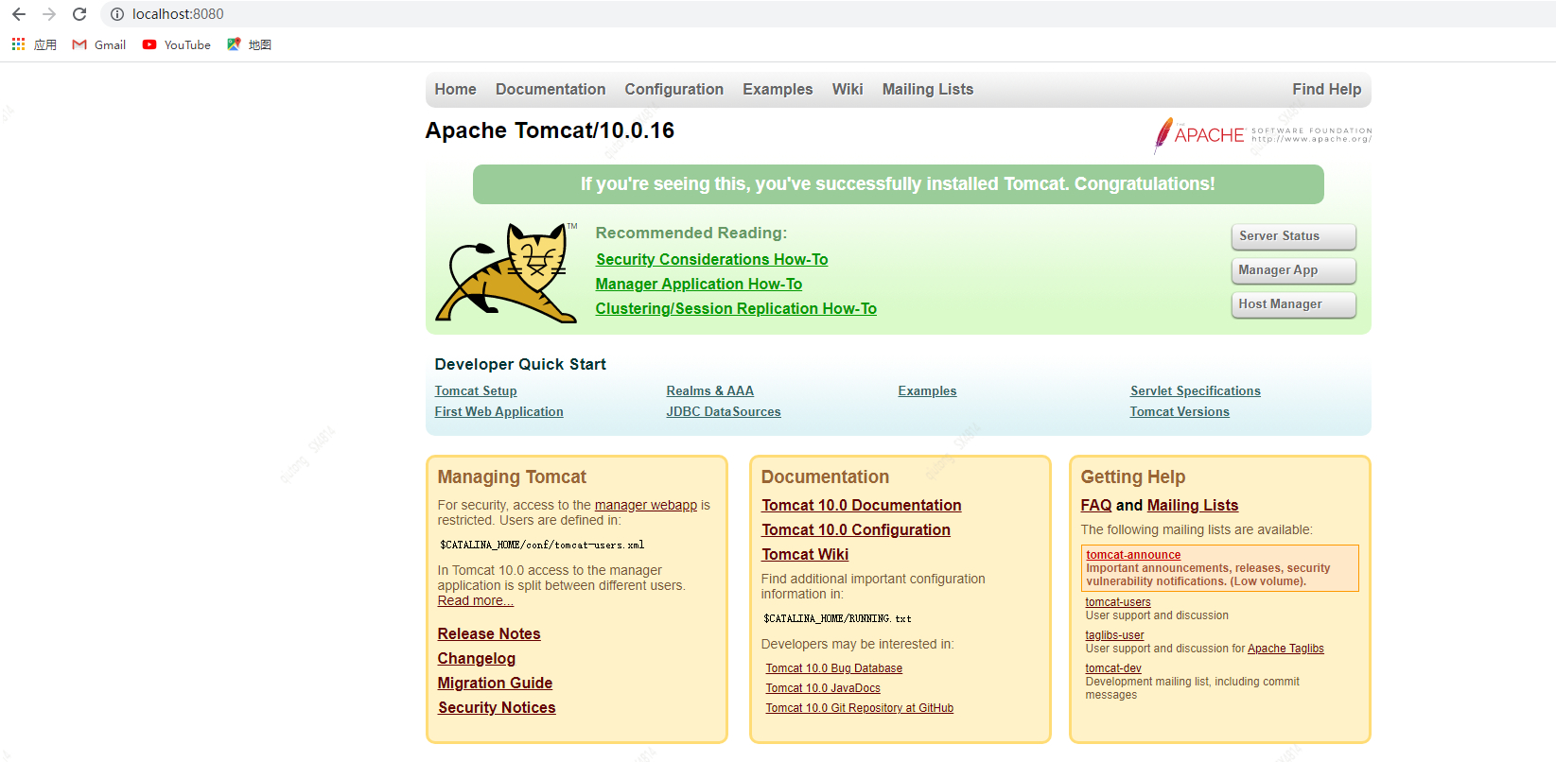Open the taglibs-user mailing list link
1556x762 pixels.
point(1114,635)
